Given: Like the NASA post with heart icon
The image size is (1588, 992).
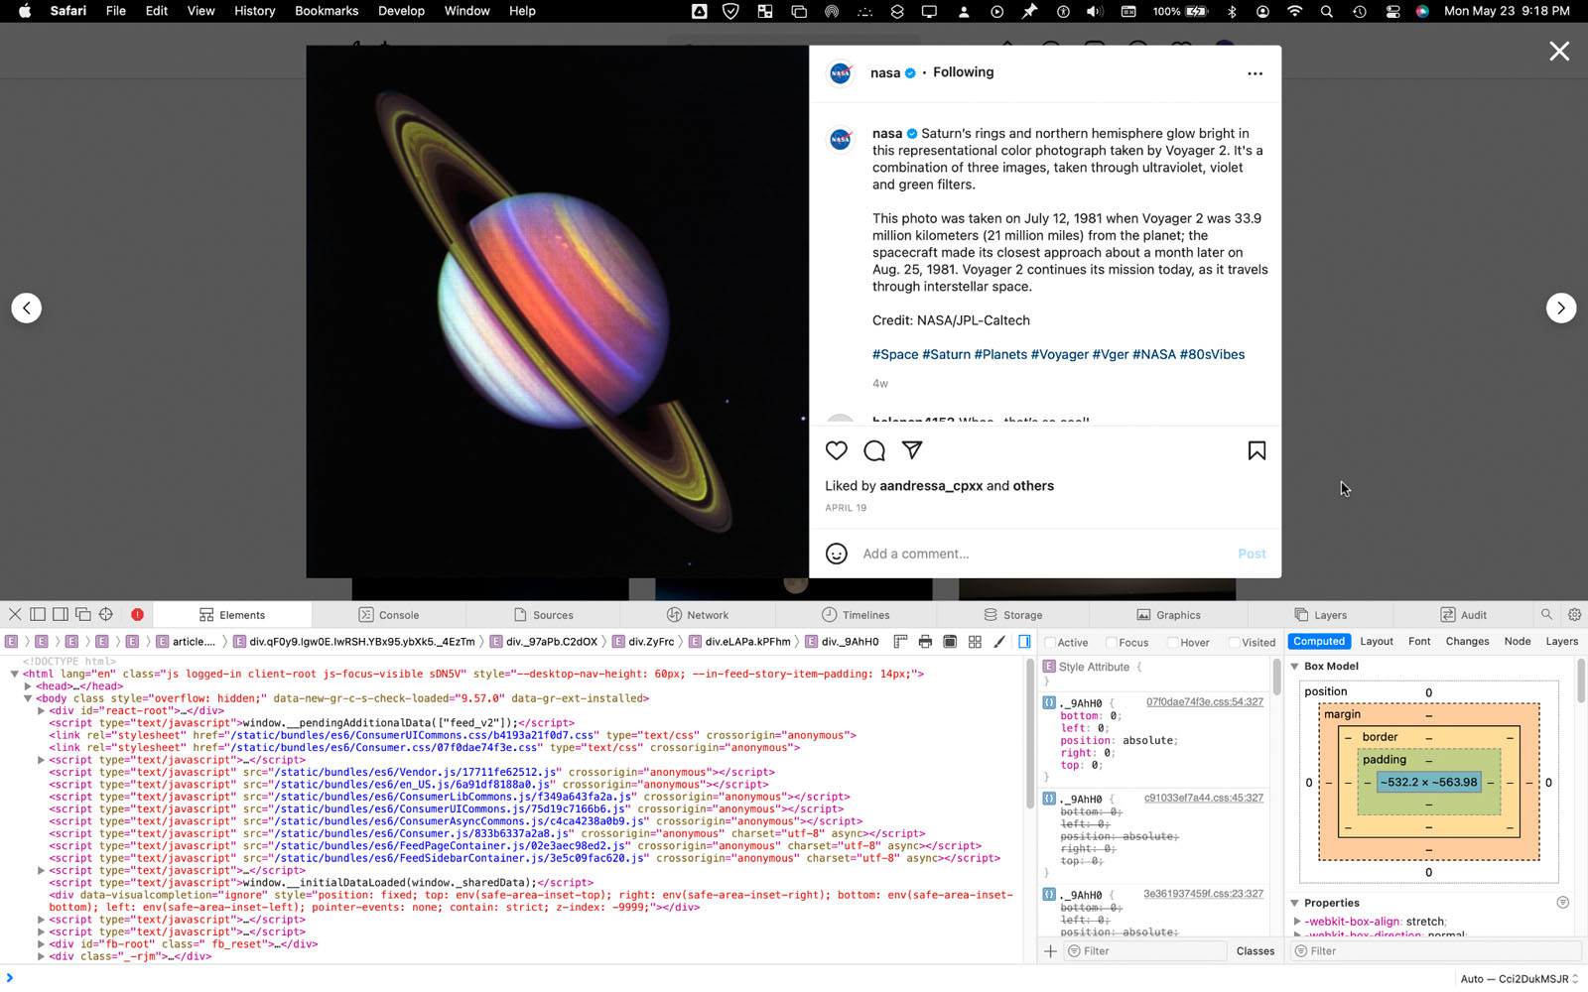Looking at the screenshot, I should [837, 451].
